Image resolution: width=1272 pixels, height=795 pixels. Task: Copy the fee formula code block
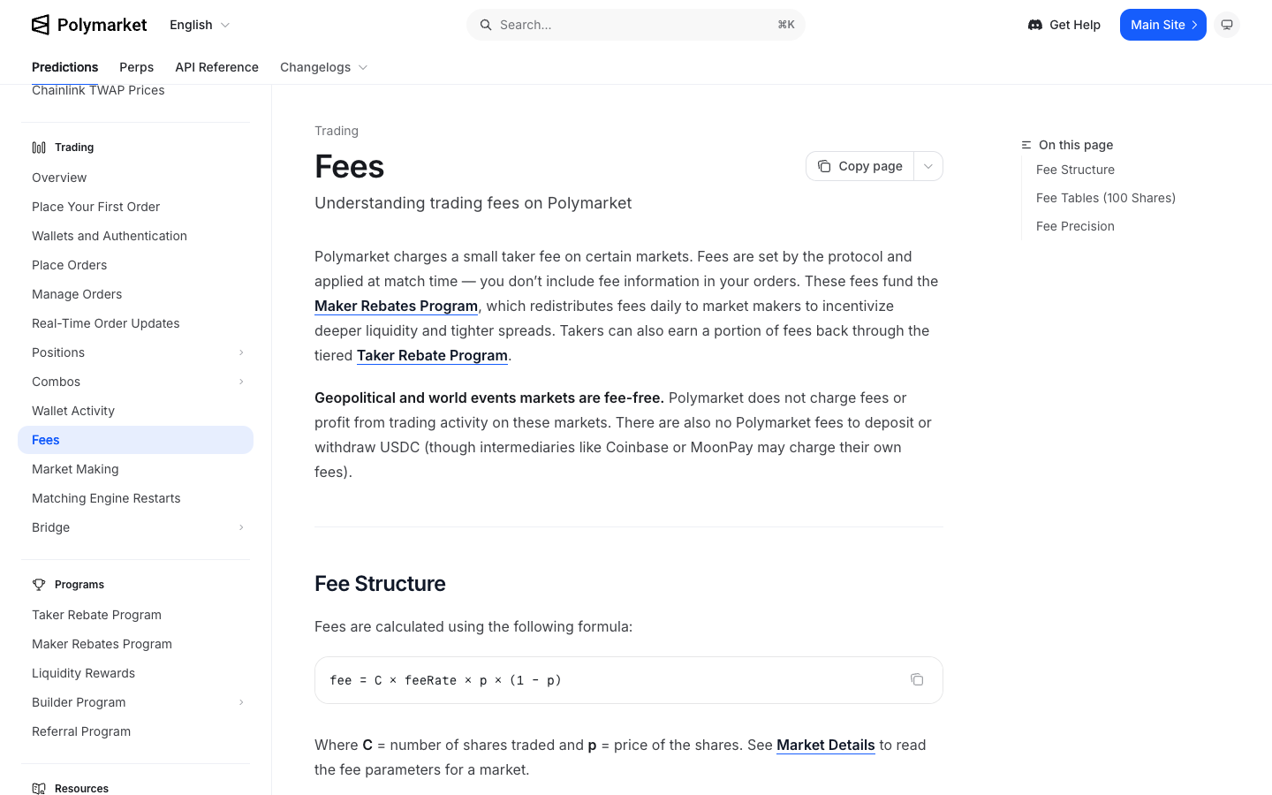point(917,679)
